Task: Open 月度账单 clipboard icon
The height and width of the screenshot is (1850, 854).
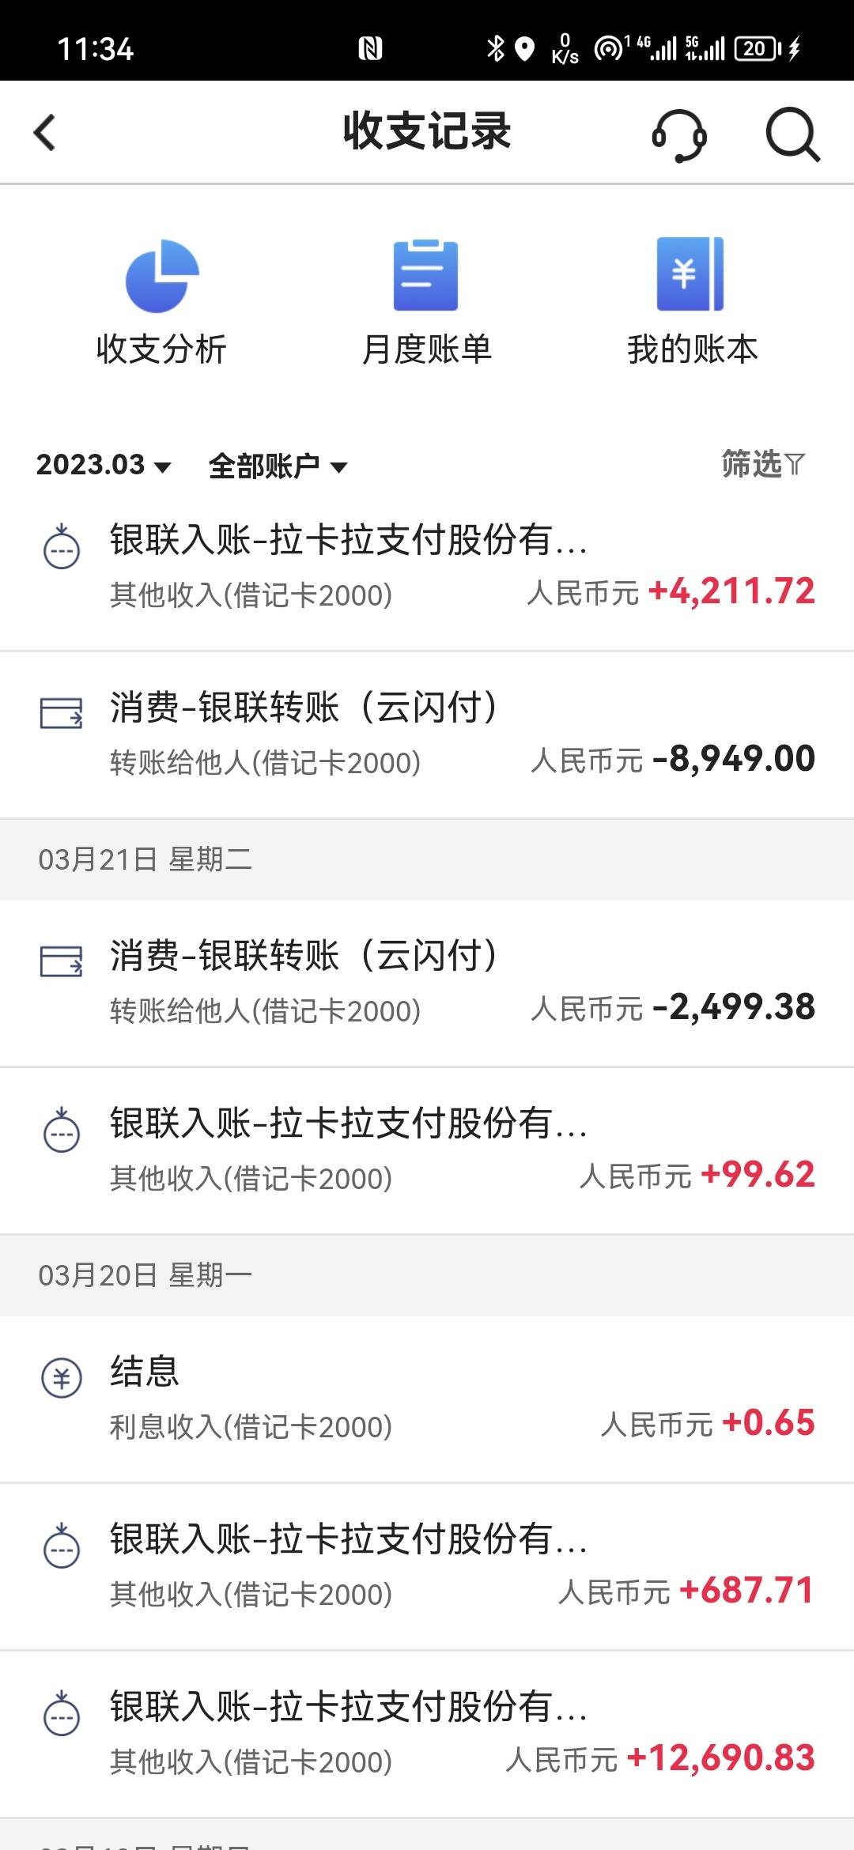Action: [426, 274]
